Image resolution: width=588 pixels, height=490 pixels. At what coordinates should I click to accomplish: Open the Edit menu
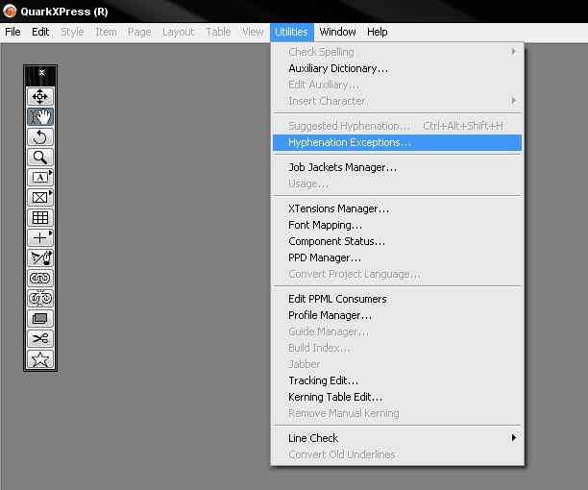point(40,32)
